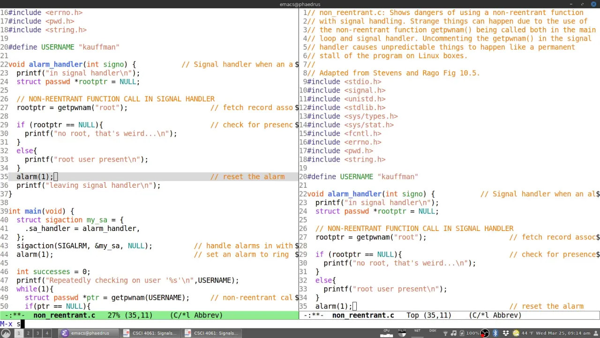The width and height of the screenshot is (600, 338).
Task: Switch to workspace 2 in the pager
Action: click(x=28, y=333)
